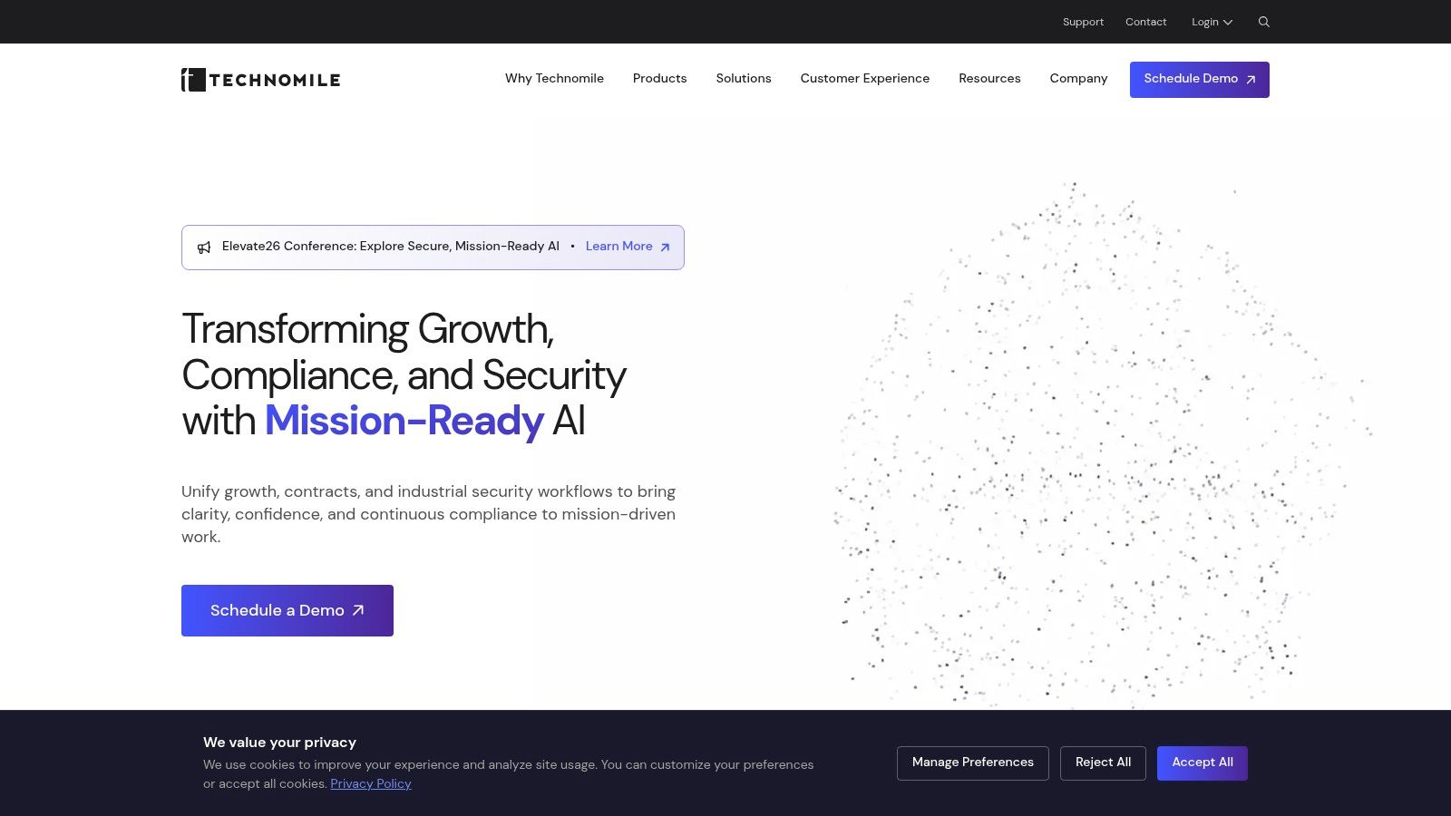Image resolution: width=1451 pixels, height=816 pixels.
Task: Open the Privacy Policy link
Action: [x=371, y=784]
